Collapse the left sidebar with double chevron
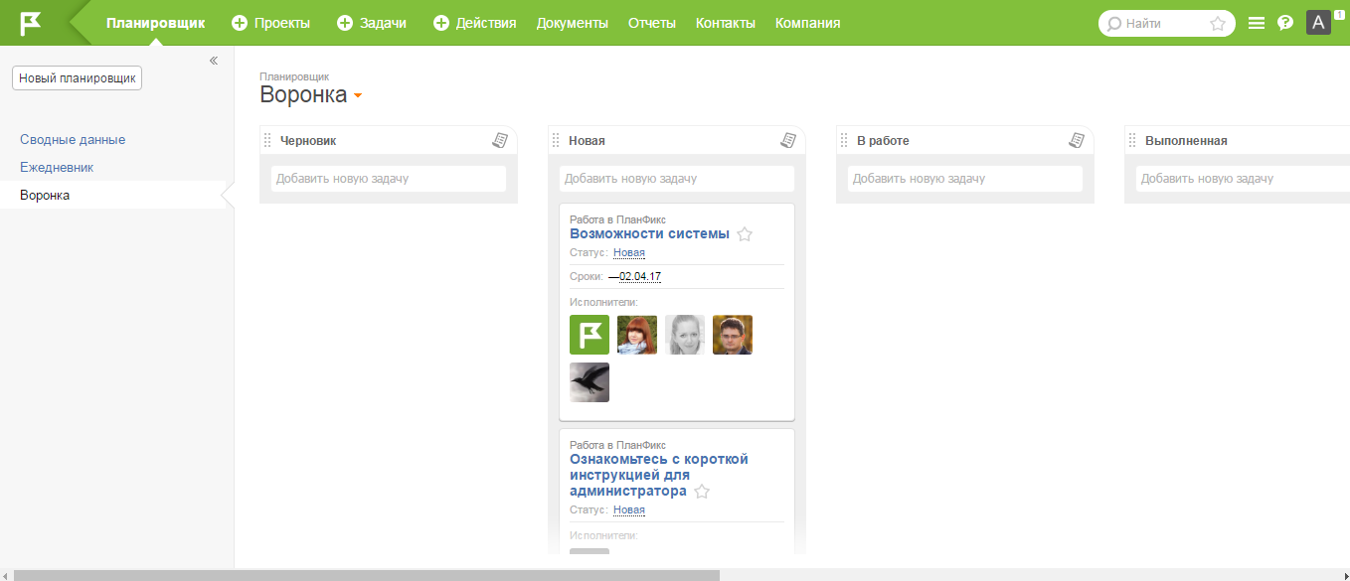The width and height of the screenshot is (1350, 581). click(x=214, y=61)
